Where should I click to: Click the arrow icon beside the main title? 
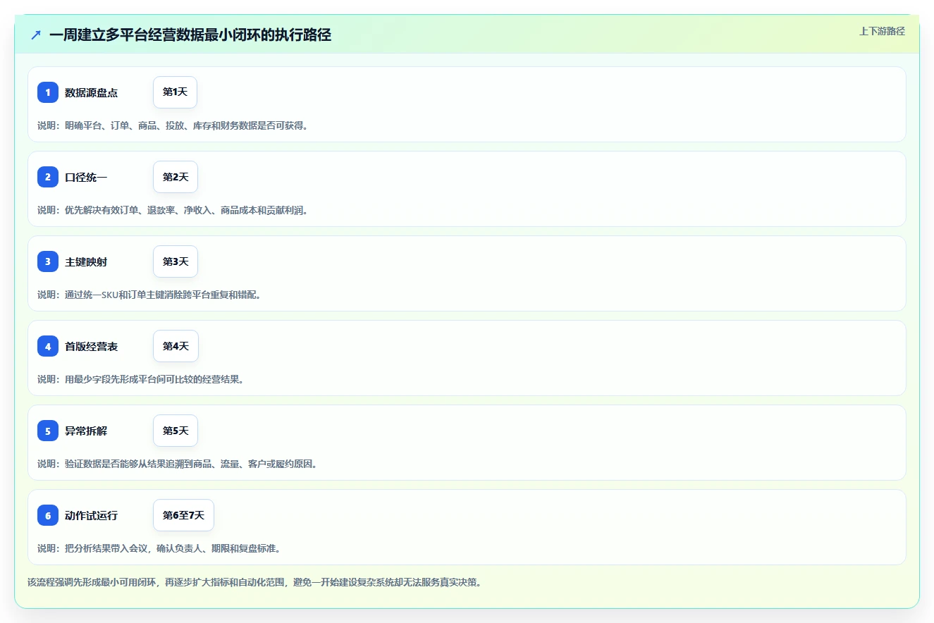pos(36,35)
